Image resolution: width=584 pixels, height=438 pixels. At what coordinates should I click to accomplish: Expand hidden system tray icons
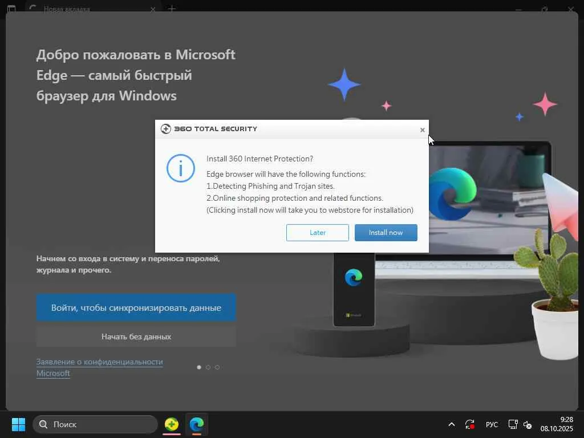(452, 424)
